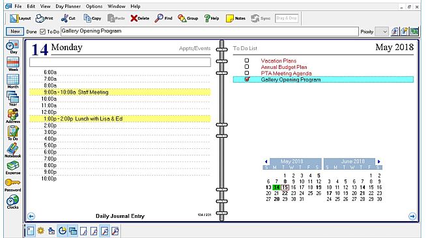Open the Day Planner menu
The height and width of the screenshot is (238, 426).
pos(68,7)
